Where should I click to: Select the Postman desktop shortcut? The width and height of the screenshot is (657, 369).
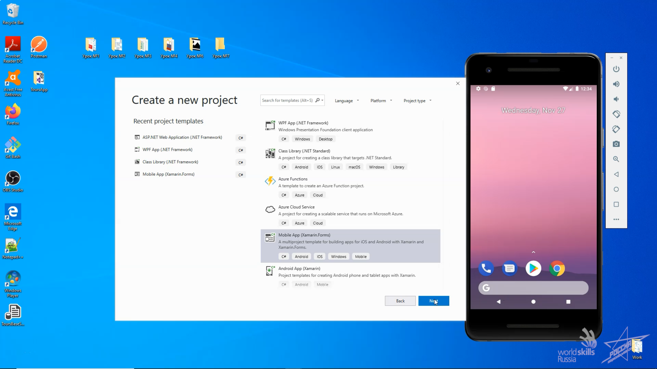(39, 47)
